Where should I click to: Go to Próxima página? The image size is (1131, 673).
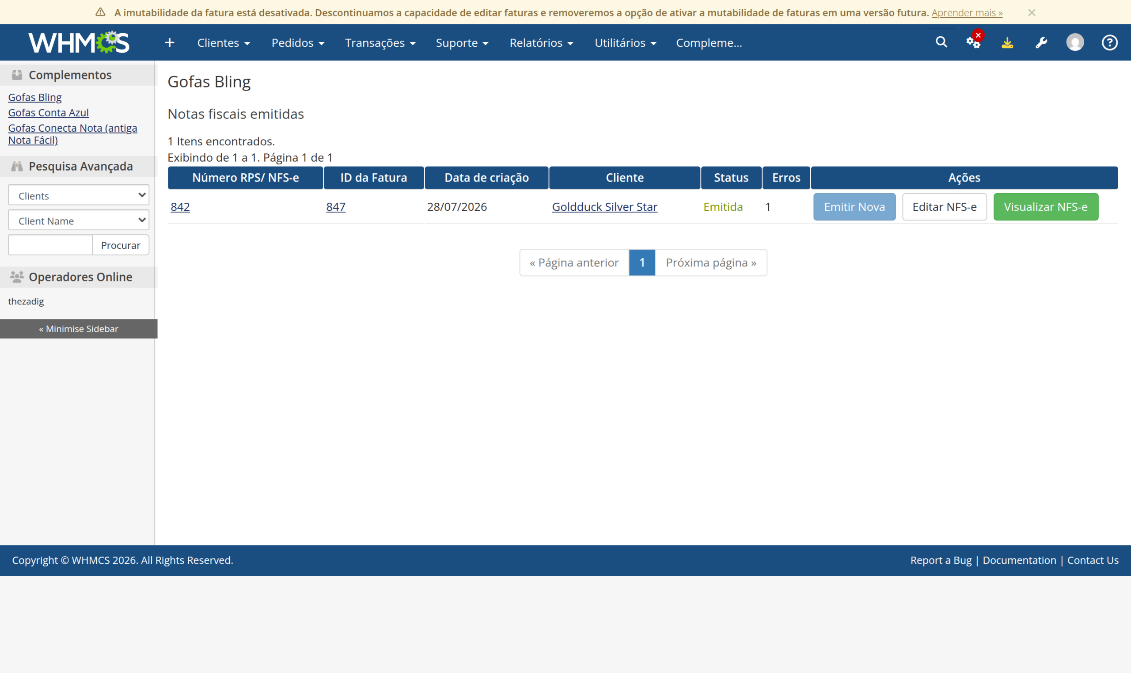coord(711,262)
